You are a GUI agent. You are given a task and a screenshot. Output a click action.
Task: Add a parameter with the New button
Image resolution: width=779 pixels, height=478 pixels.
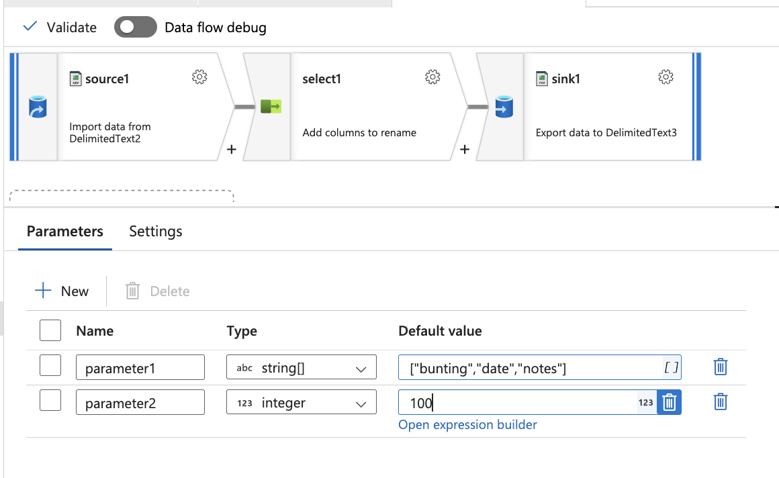(63, 291)
